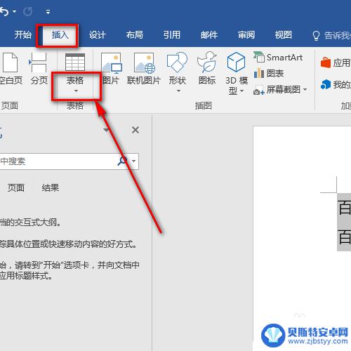Click the magnifier search icon
Image resolution: width=351 pixels, height=351 pixels.
click(x=122, y=161)
